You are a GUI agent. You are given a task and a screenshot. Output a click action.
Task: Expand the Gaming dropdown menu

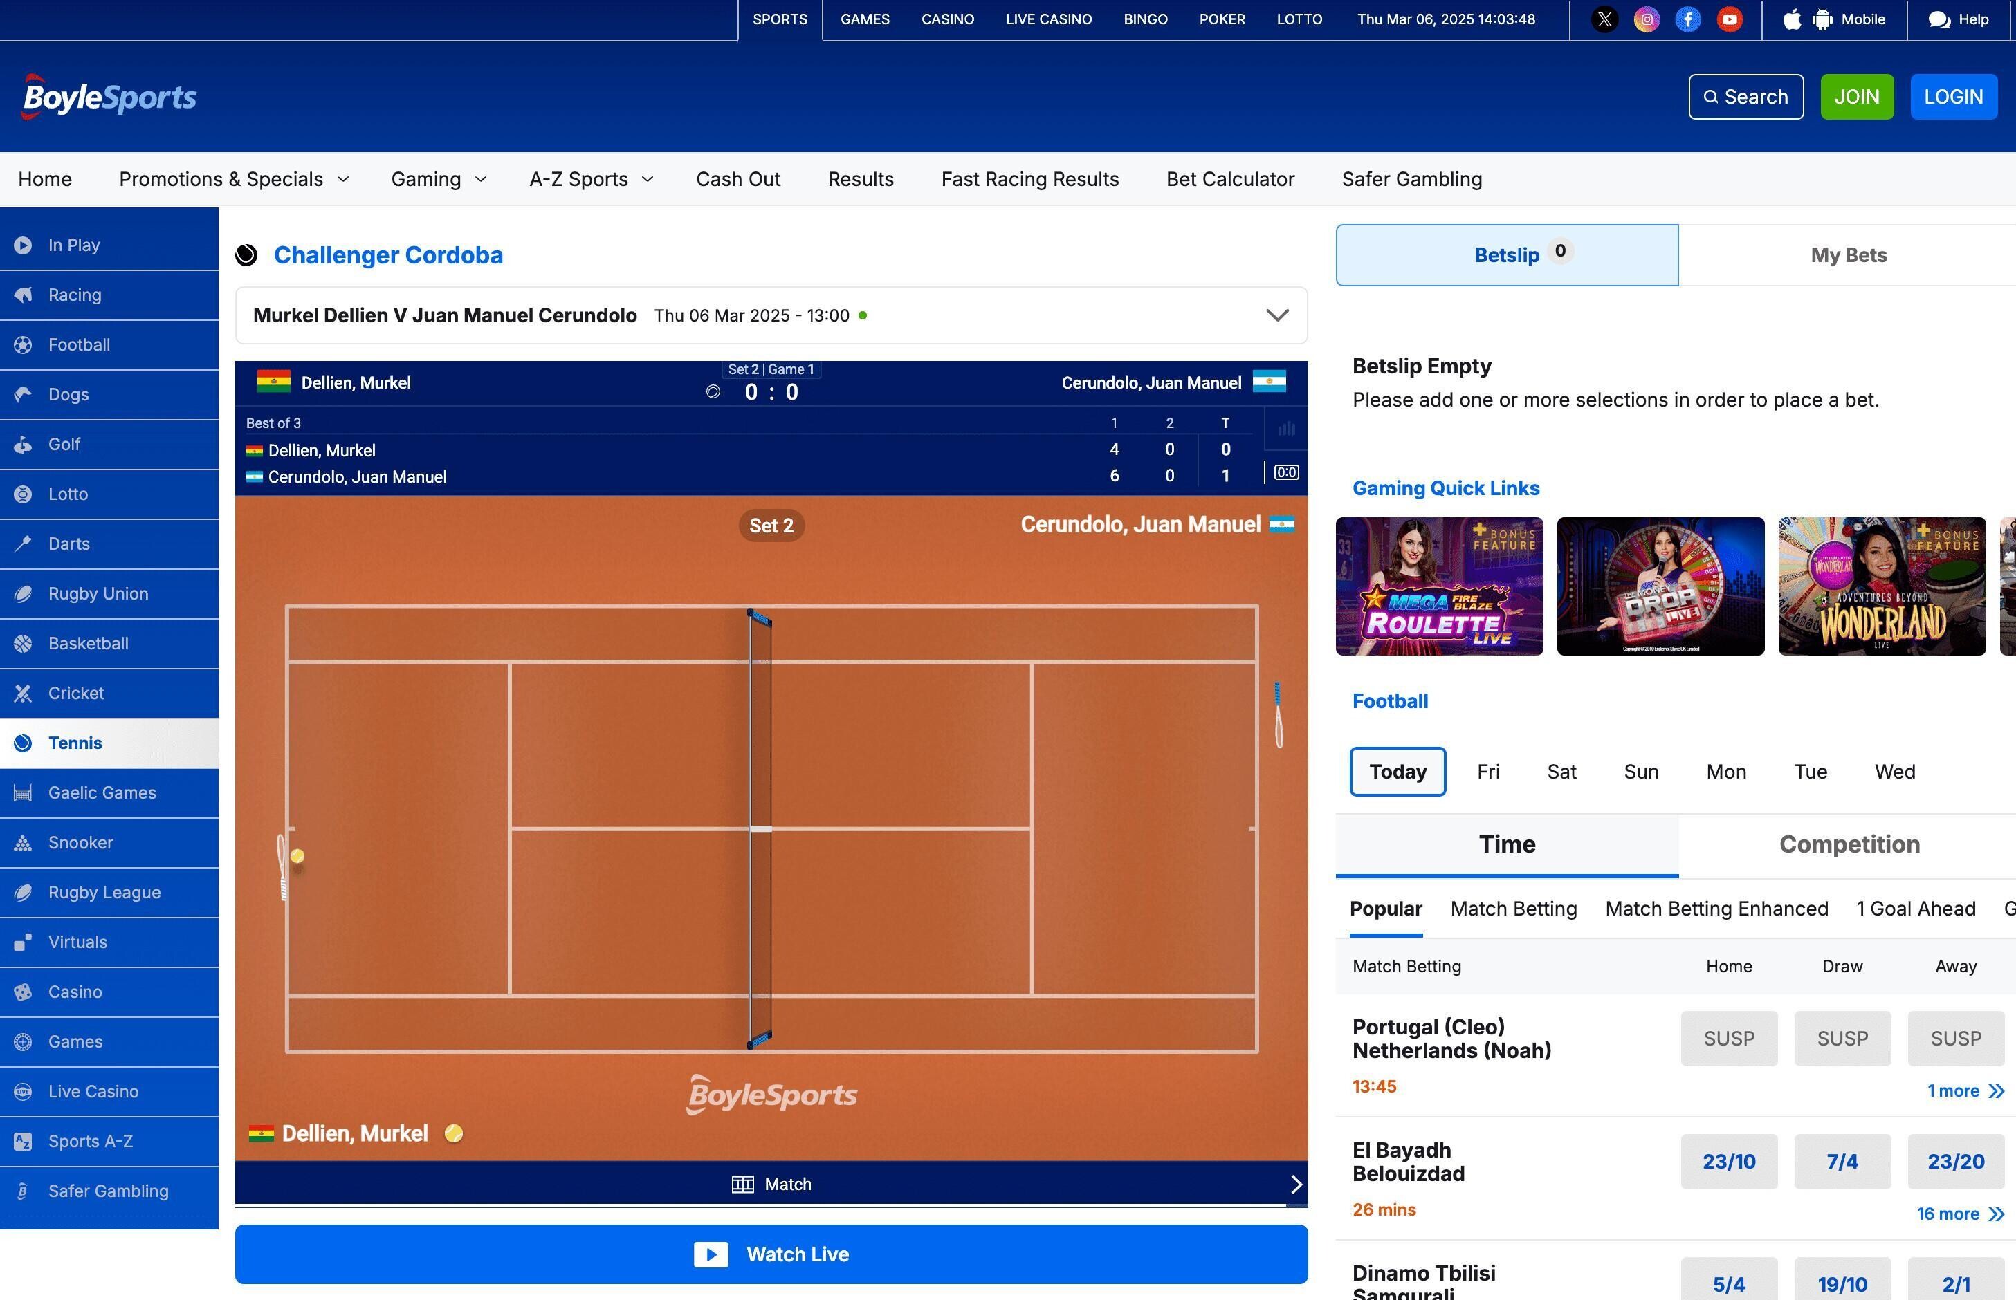click(439, 179)
